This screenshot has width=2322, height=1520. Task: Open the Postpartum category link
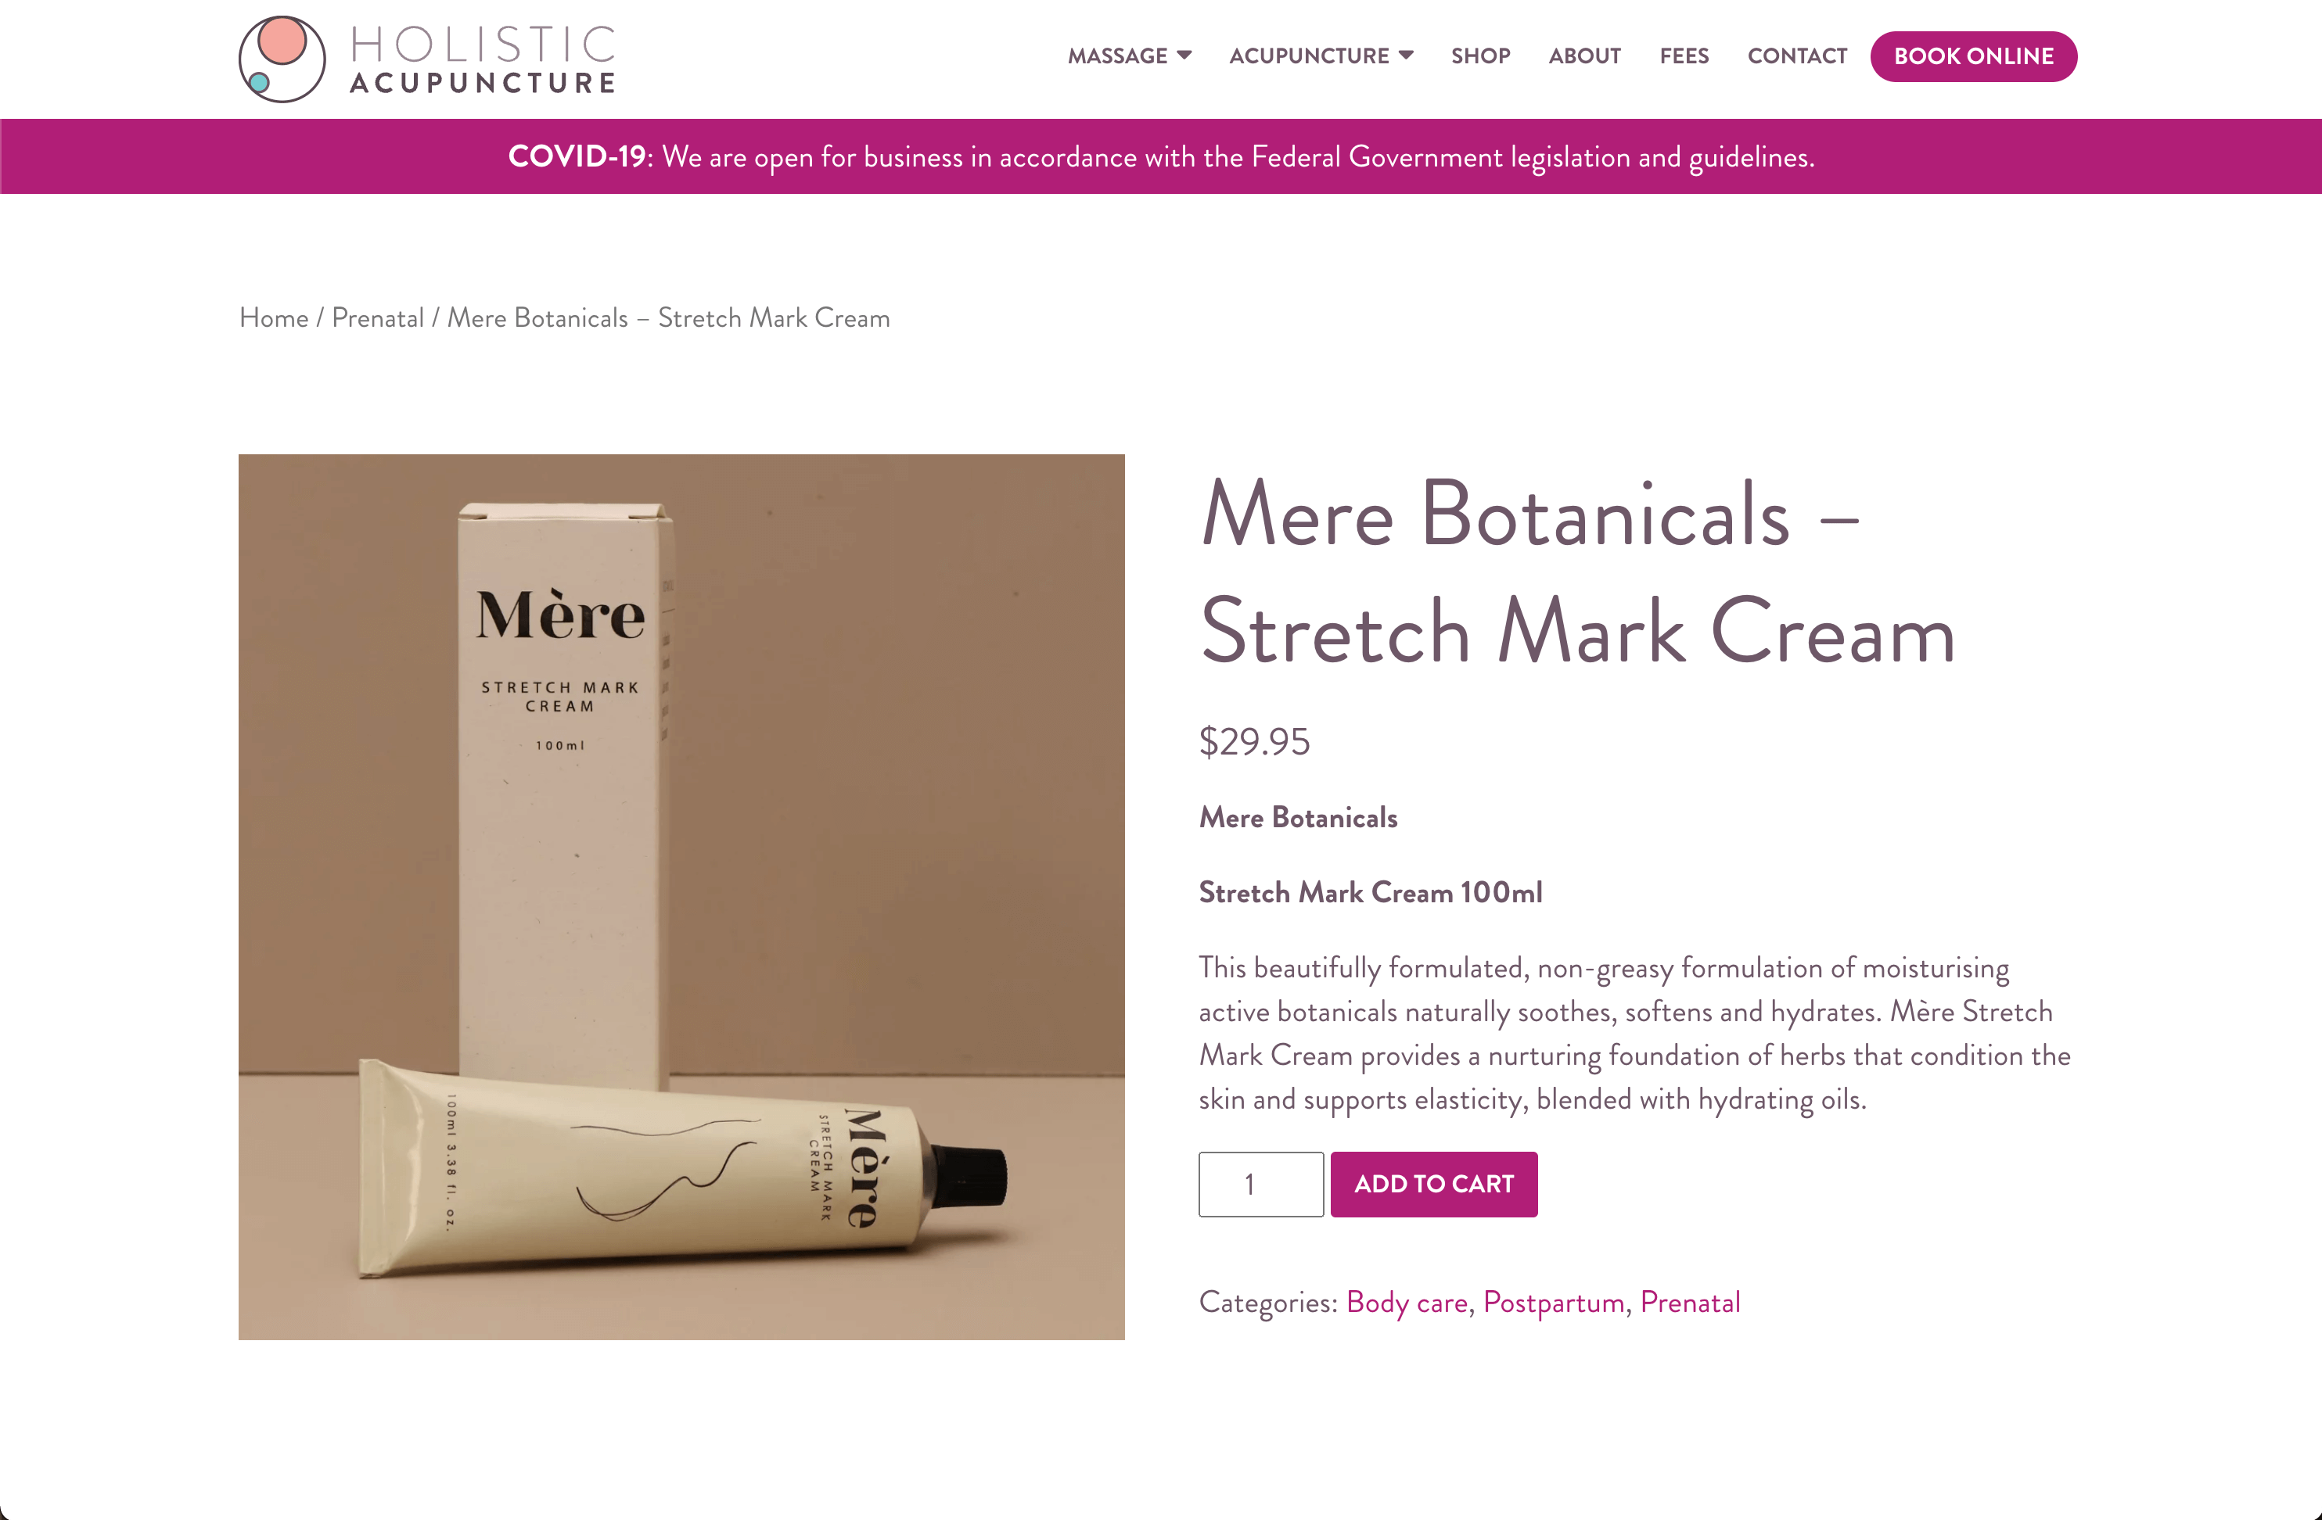tap(1553, 1303)
